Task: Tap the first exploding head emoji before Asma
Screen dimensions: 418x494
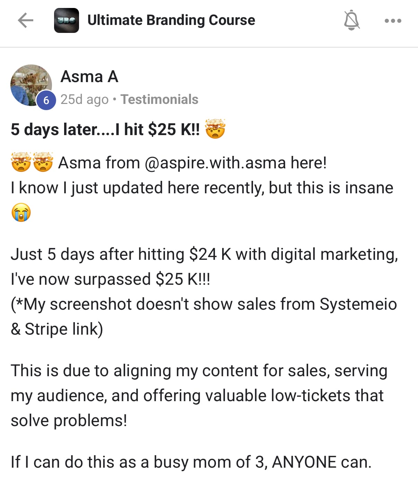Action: [21, 162]
